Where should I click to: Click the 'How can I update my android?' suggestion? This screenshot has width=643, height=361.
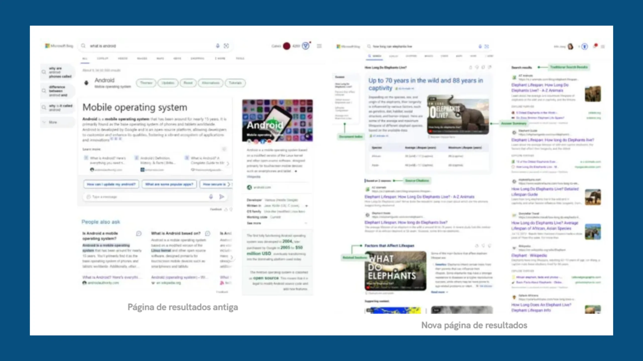(x=111, y=184)
